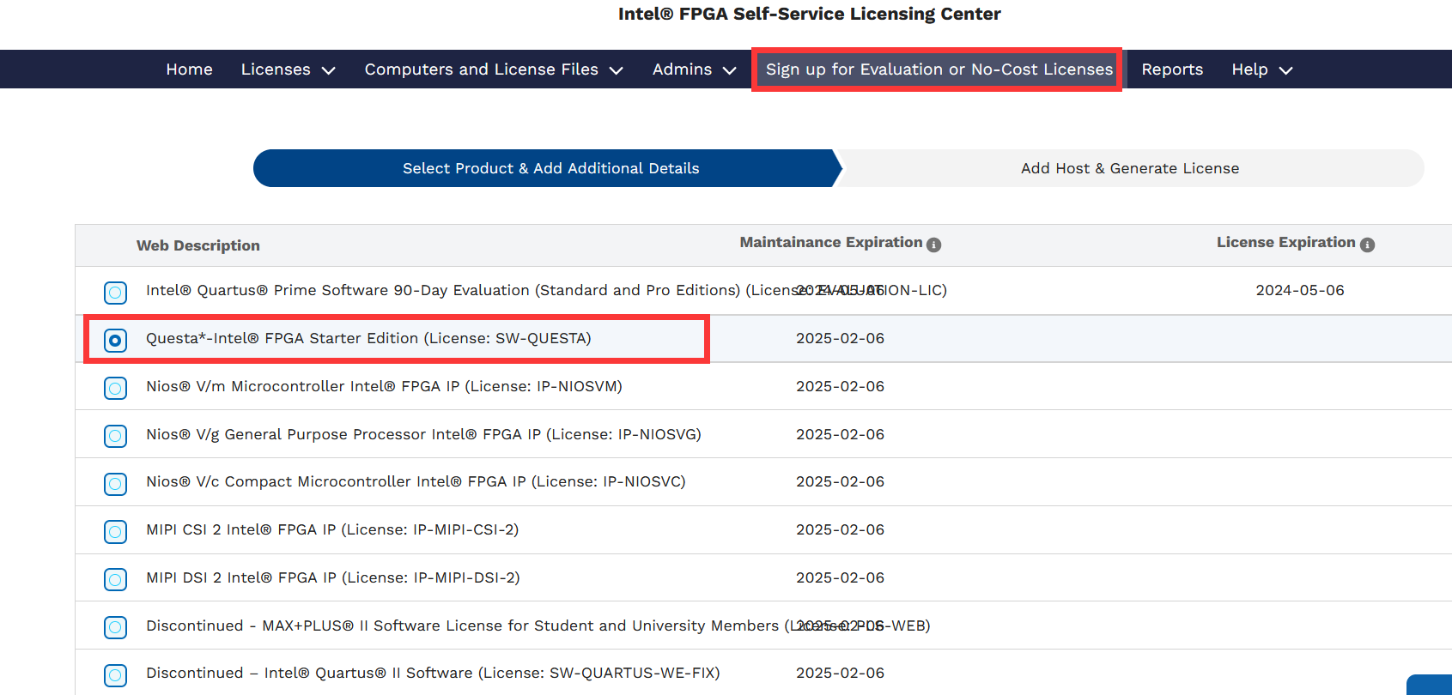Select Nios V/g General Purpose Processor radio
This screenshot has height=695, width=1452.
pyautogui.click(x=115, y=436)
